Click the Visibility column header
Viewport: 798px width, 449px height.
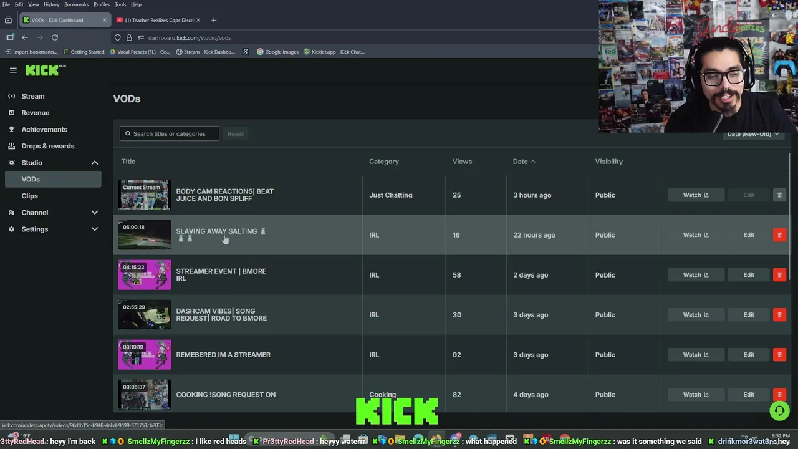pyautogui.click(x=608, y=162)
